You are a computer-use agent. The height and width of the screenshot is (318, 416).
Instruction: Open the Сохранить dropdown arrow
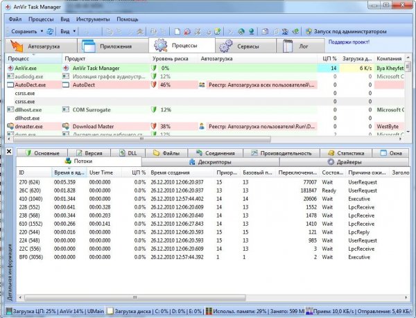coord(42,31)
